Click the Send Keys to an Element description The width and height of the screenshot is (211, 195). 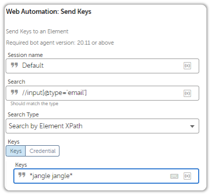[x=37, y=31]
